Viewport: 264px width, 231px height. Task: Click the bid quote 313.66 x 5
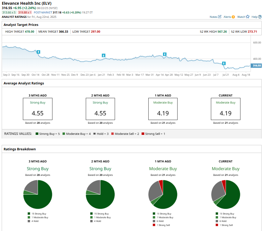coord(9,12)
